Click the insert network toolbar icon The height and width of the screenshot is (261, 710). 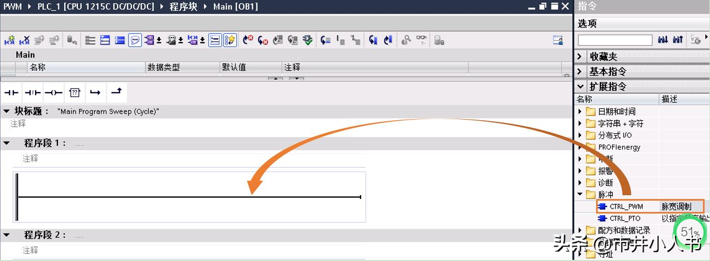(10, 40)
